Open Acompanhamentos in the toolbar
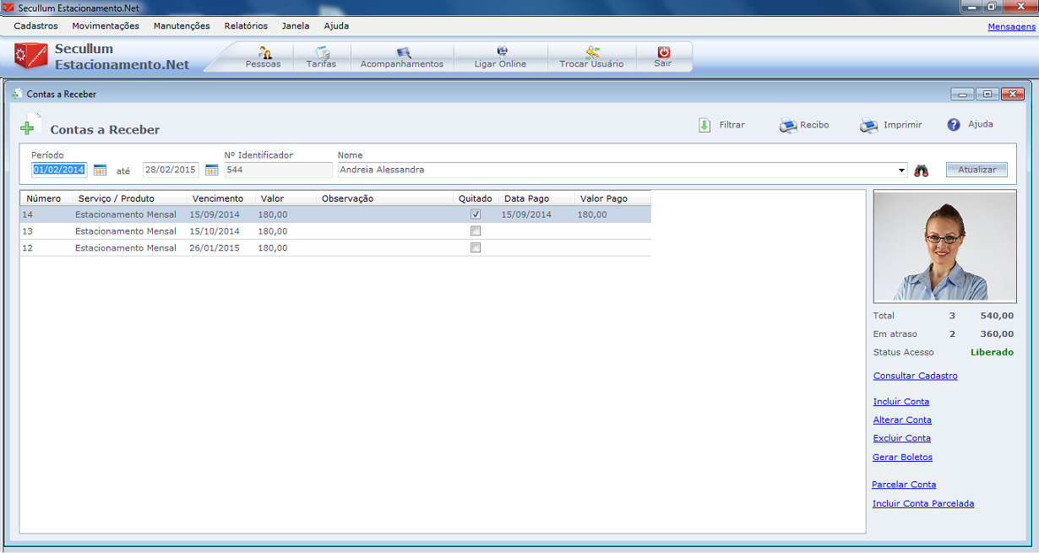The image size is (1039, 553). click(x=402, y=53)
